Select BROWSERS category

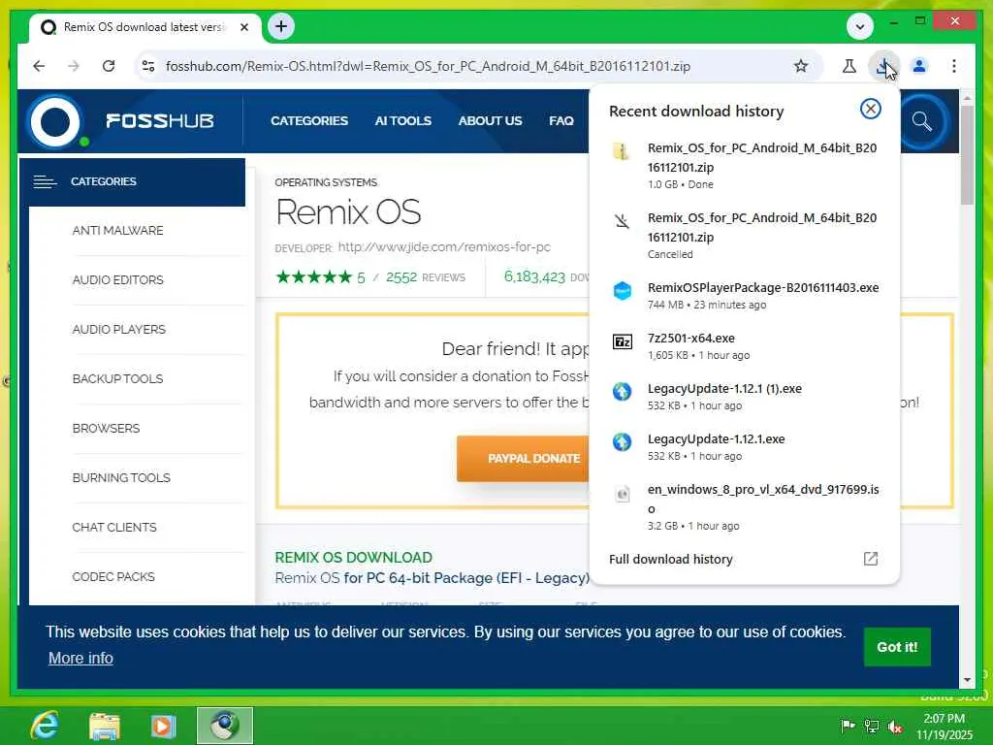[106, 428]
